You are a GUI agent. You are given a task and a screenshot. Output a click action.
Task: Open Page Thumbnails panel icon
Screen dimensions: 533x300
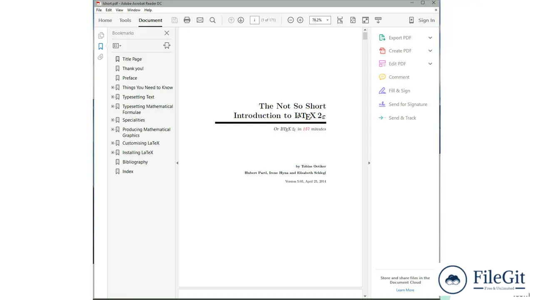(x=101, y=36)
